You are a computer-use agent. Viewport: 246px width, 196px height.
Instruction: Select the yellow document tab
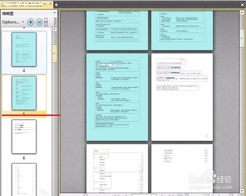click(25, 4)
